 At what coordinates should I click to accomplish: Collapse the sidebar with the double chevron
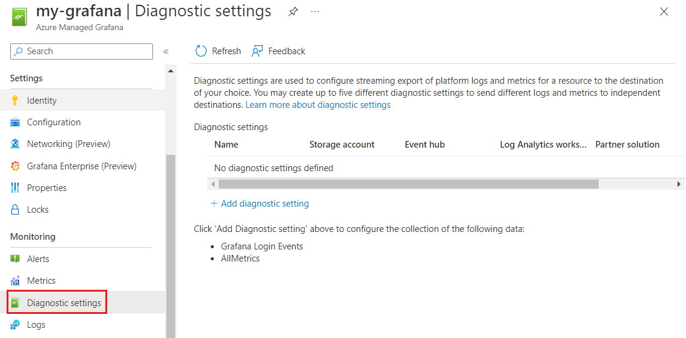[x=166, y=52]
